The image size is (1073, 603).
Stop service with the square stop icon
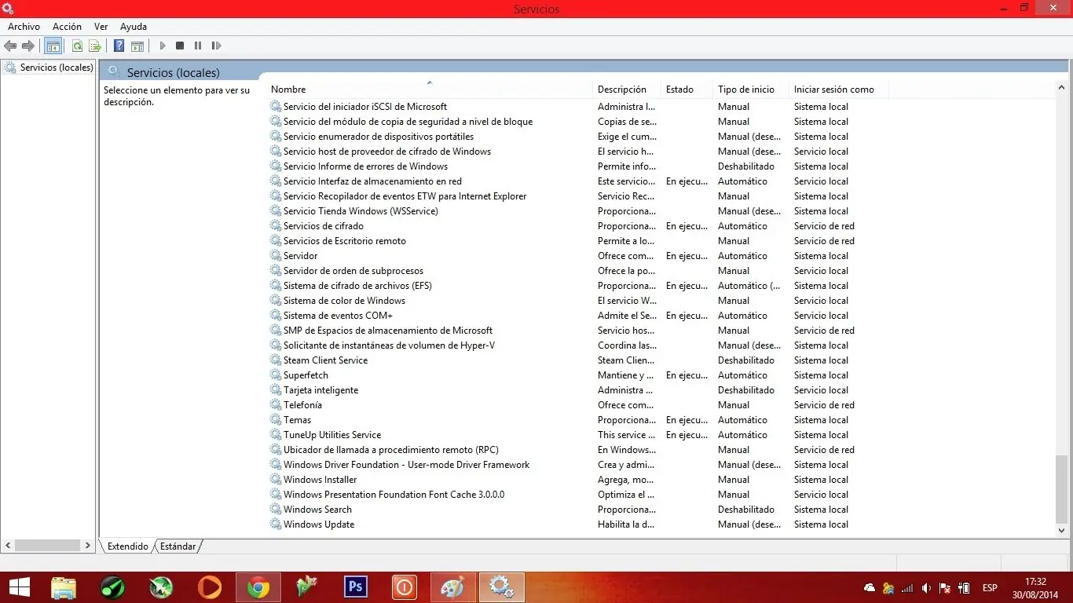[x=180, y=46]
